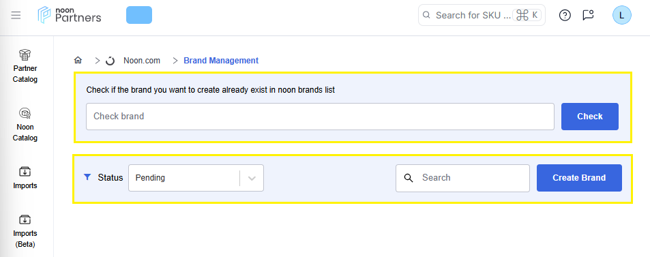Open the user avatar labeled L

[x=621, y=15]
